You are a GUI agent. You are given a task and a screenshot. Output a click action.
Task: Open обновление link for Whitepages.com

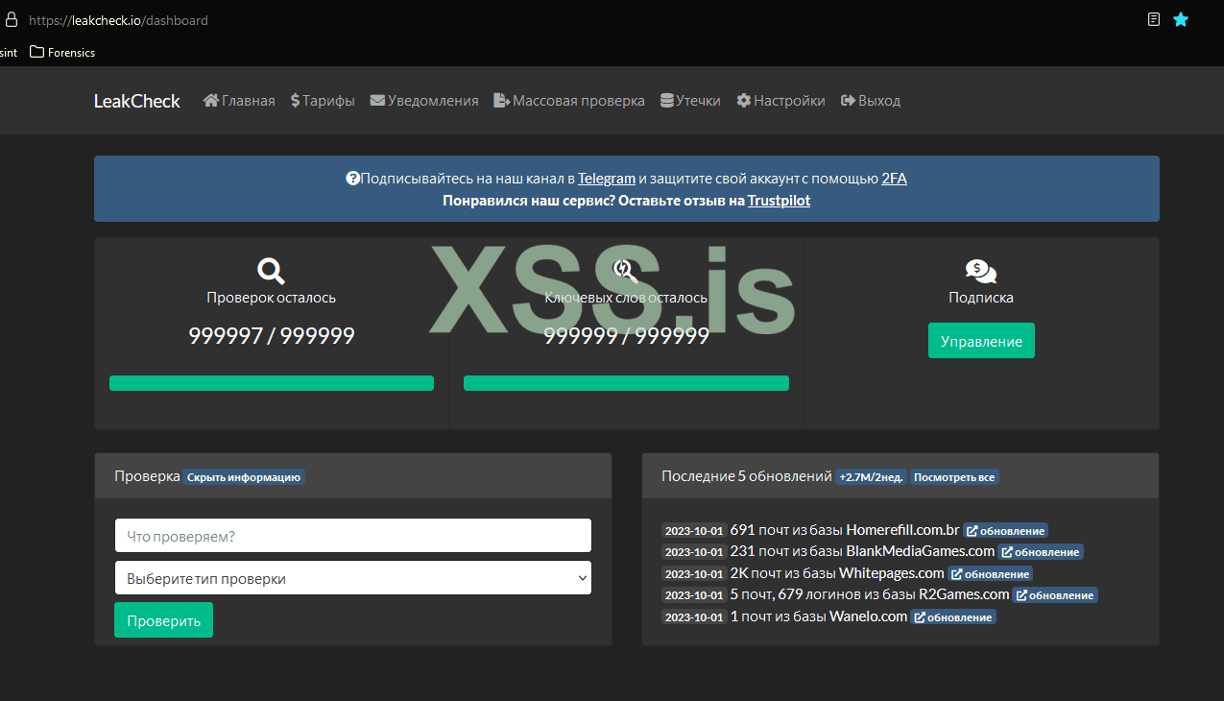pyautogui.click(x=991, y=573)
